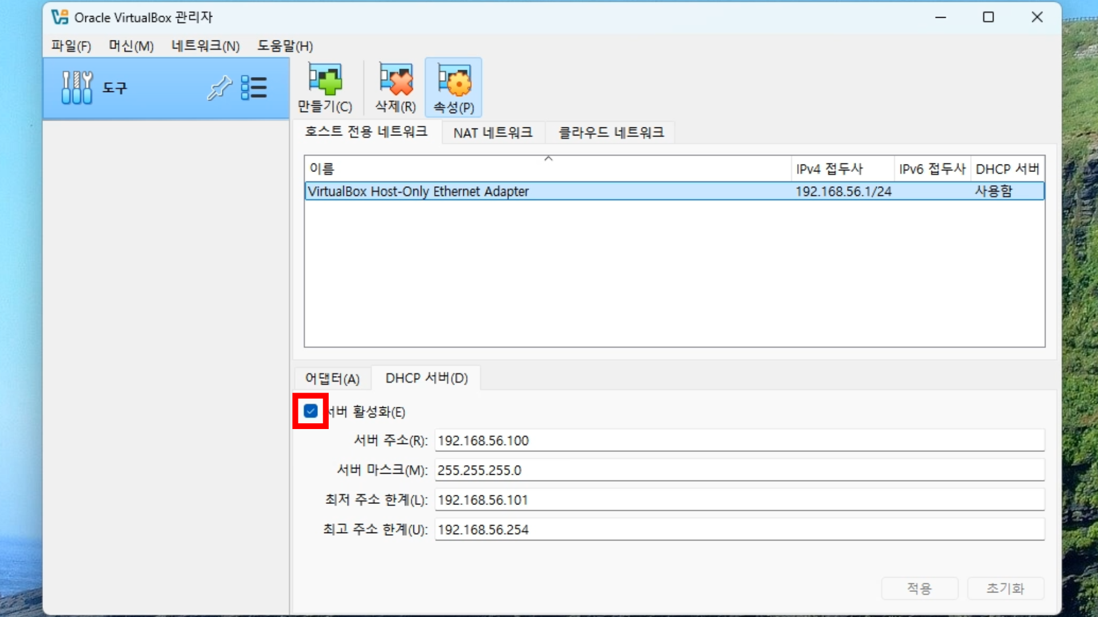Select the Tools (도구) wrench icon
The width and height of the screenshot is (1098, 617).
click(77, 87)
